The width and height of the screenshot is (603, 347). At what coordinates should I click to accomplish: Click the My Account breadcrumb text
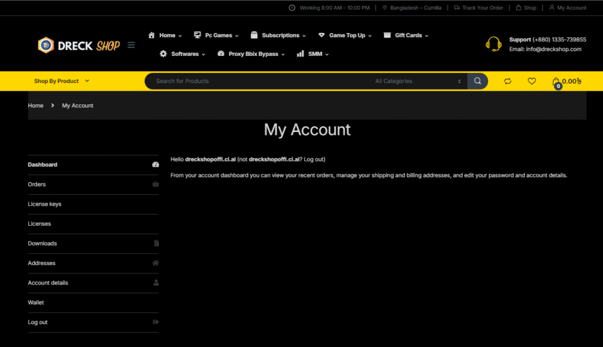click(78, 105)
